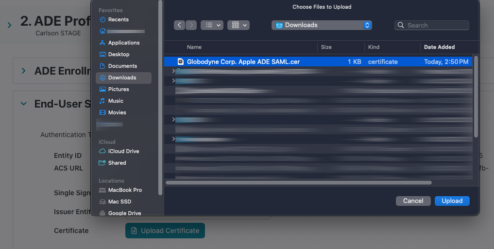494x249 pixels.
Task: Open the Downloads location pop-up menu
Action: [322, 25]
